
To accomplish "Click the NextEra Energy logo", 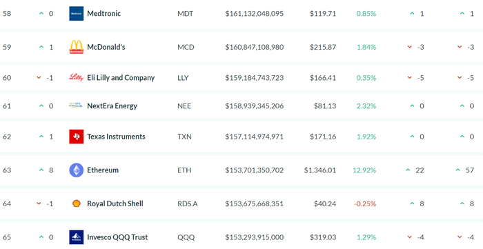I will [x=76, y=106].
